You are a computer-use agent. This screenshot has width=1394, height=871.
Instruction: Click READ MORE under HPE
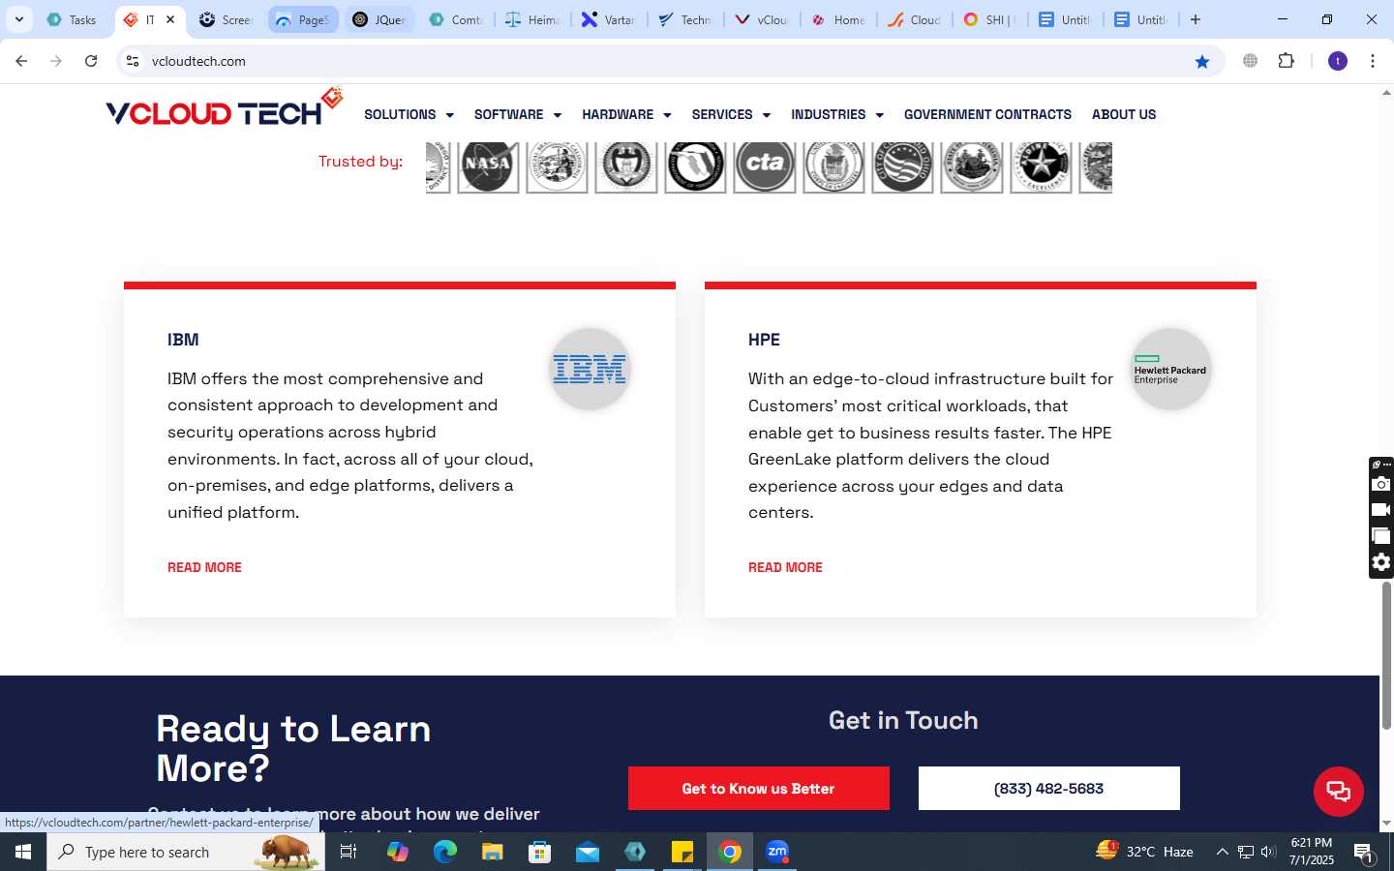pyautogui.click(x=785, y=567)
